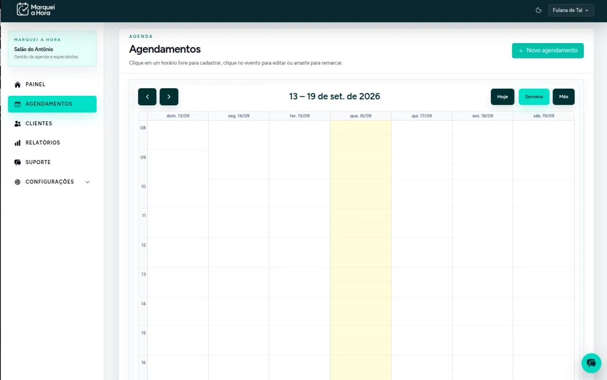This screenshot has height=380, width=607.
Task: Click the 16 hour label
Action: [x=143, y=362]
